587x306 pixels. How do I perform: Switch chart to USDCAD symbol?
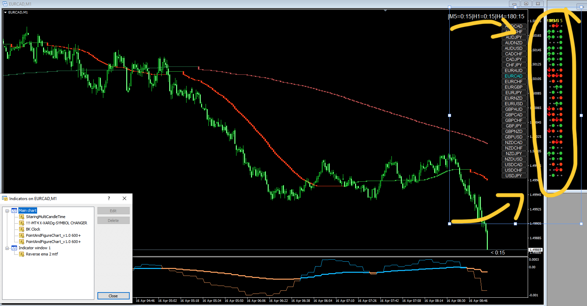click(514, 165)
